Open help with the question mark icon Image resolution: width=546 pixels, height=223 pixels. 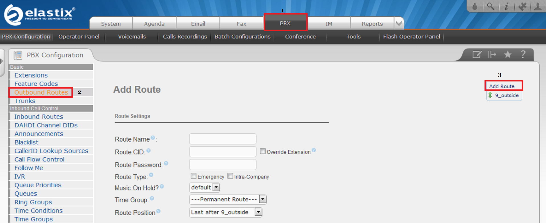coord(523,54)
